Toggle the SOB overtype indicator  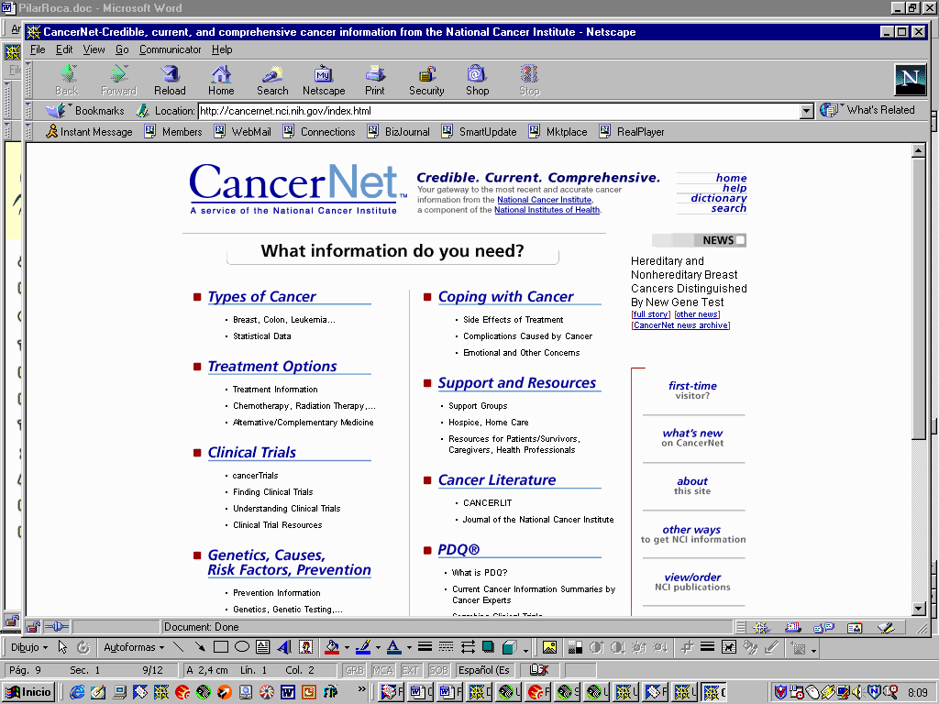click(x=438, y=670)
